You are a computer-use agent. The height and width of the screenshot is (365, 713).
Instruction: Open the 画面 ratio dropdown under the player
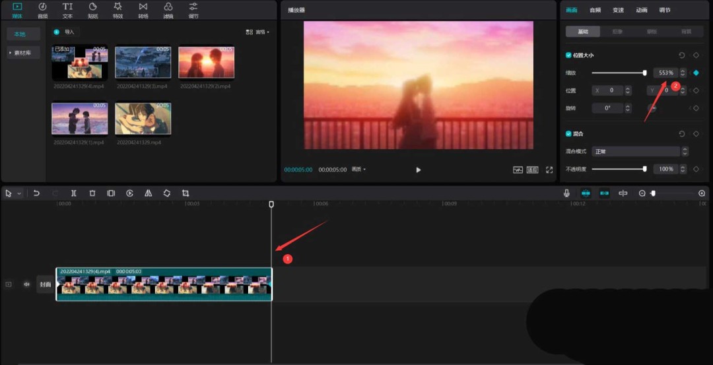tap(358, 170)
